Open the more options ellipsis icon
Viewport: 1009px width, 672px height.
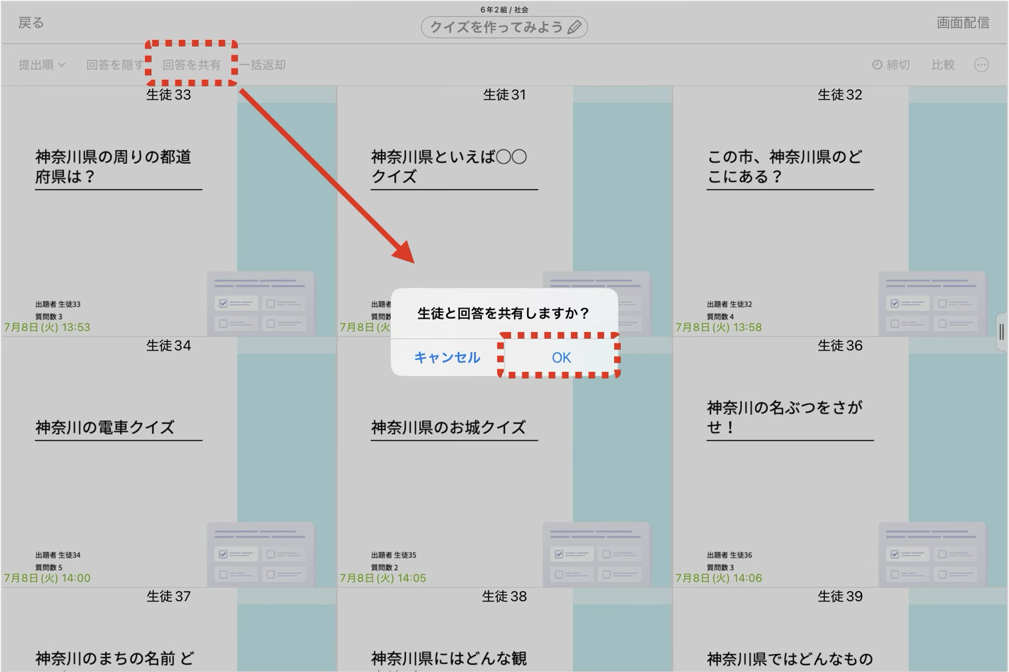click(981, 64)
